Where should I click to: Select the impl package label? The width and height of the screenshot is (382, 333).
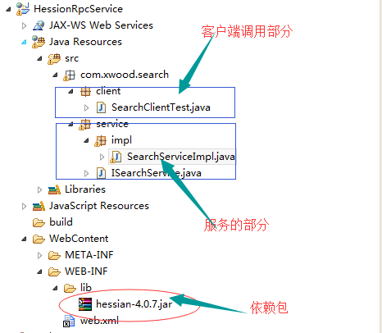coord(121,140)
